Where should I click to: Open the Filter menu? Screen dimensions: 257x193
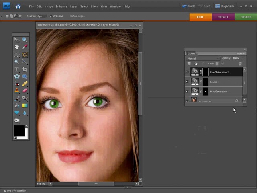pyautogui.click(x=94, y=6)
